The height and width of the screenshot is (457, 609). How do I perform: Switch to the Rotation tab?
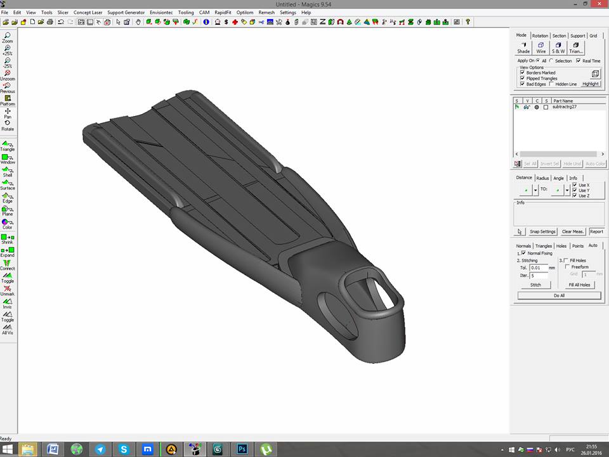click(x=540, y=35)
